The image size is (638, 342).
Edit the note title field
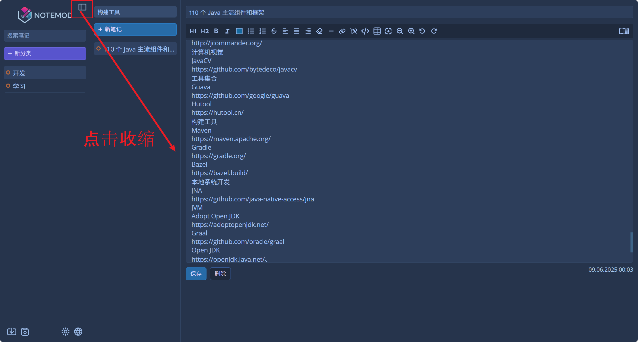click(x=409, y=12)
